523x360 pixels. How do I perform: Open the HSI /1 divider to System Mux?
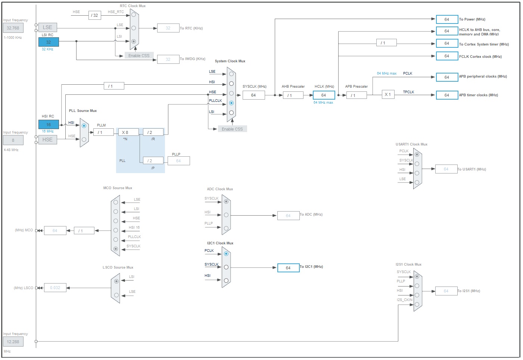pyautogui.click(x=114, y=86)
